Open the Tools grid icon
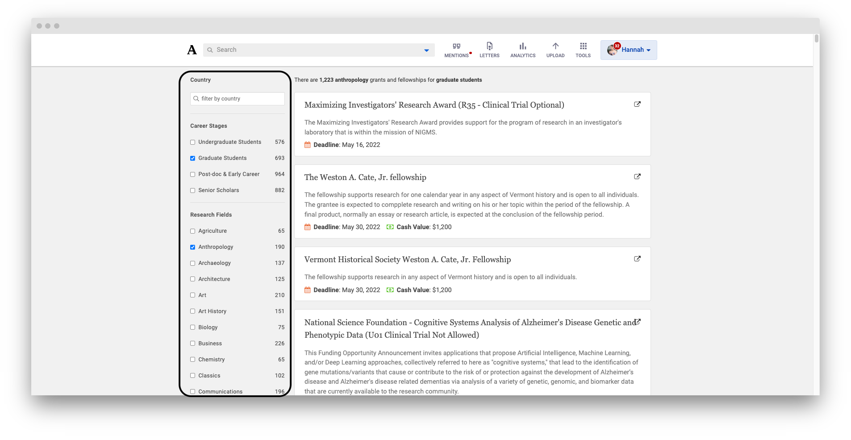The width and height of the screenshot is (851, 440). pyautogui.click(x=583, y=46)
